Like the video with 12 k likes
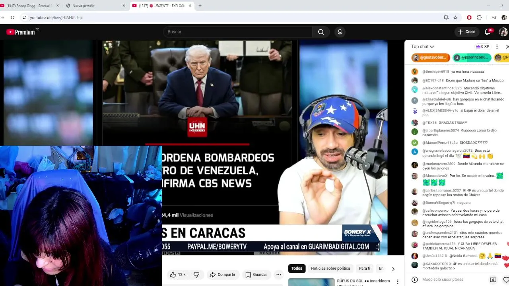This screenshot has height=286, width=509. point(178,274)
